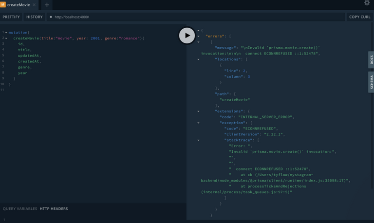Click "ECONNREFUSED" exception code value
Image resolution: width=374 pixels, height=223 pixels.
(x=259, y=129)
